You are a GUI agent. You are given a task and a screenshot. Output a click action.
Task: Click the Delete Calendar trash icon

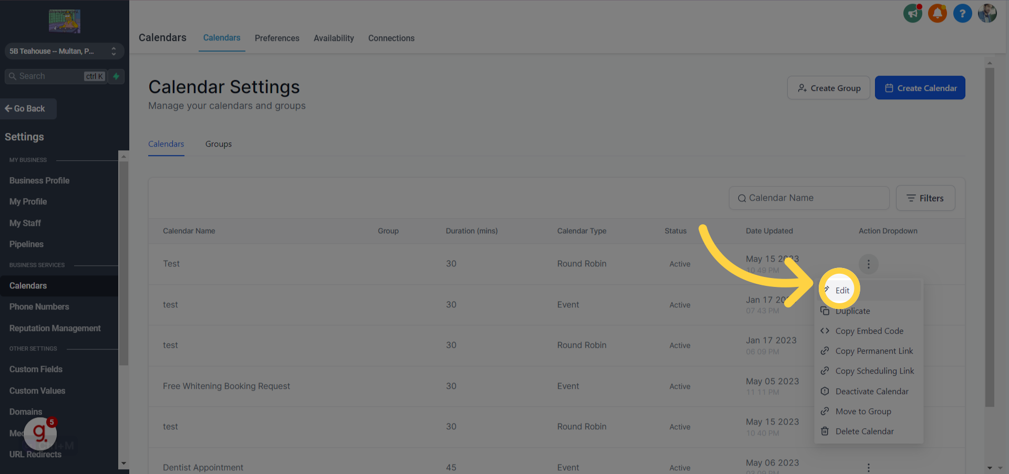coord(825,431)
